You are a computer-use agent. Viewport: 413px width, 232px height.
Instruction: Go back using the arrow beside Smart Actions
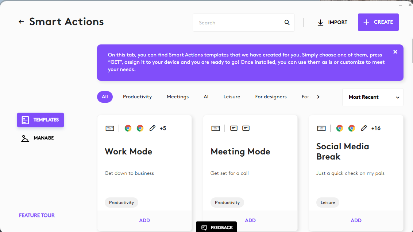click(x=21, y=22)
